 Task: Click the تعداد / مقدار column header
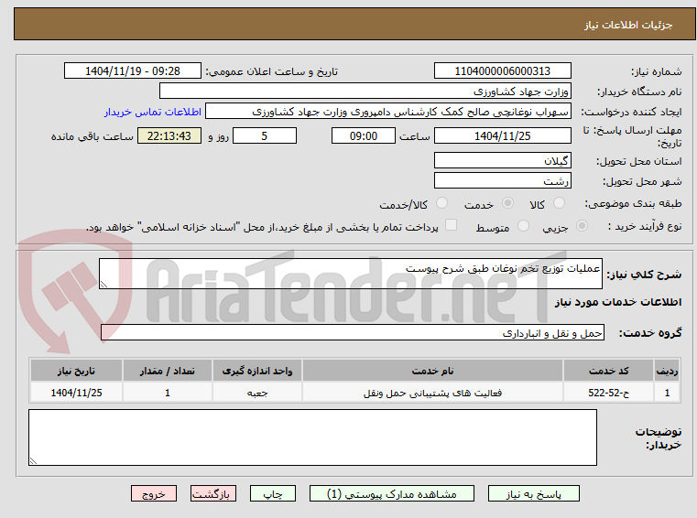tap(167, 371)
